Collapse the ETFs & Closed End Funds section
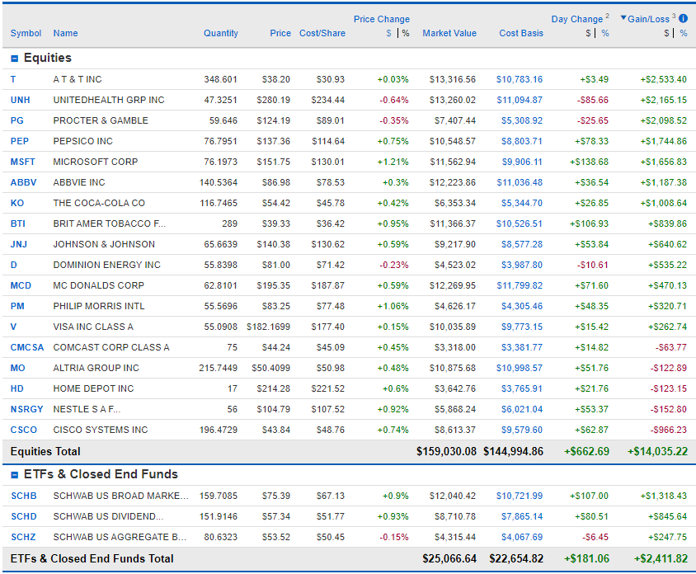The height and width of the screenshot is (574, 696). [x=15, y=475]
